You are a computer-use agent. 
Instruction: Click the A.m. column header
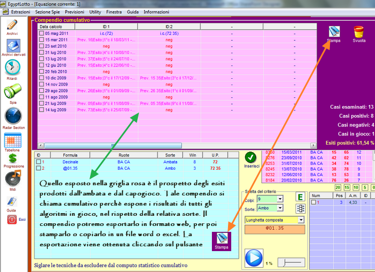tap(353, 195)
